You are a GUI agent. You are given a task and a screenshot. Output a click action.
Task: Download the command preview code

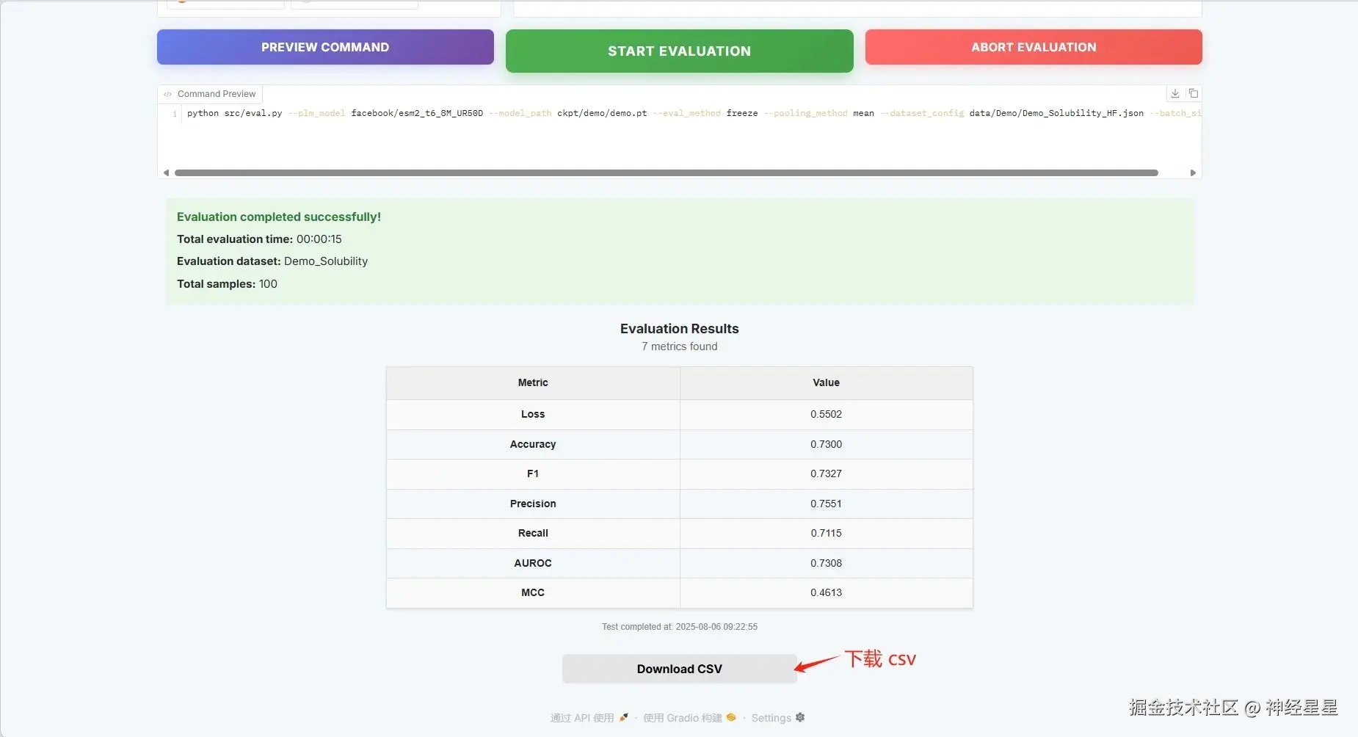point(1175,94)
